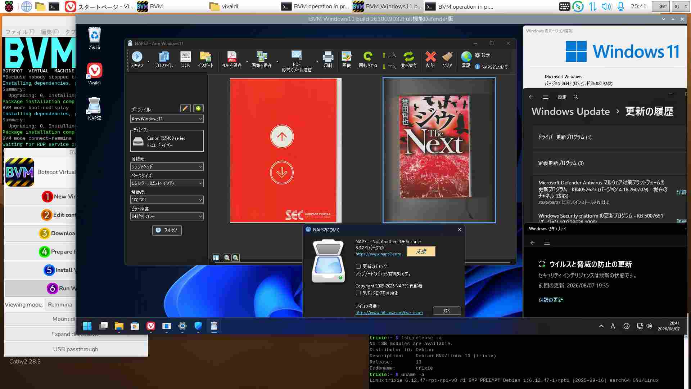Add a new profile with the green plus
Image resolution: width=691 pixels, height=389 pixels.
(198, 108)
